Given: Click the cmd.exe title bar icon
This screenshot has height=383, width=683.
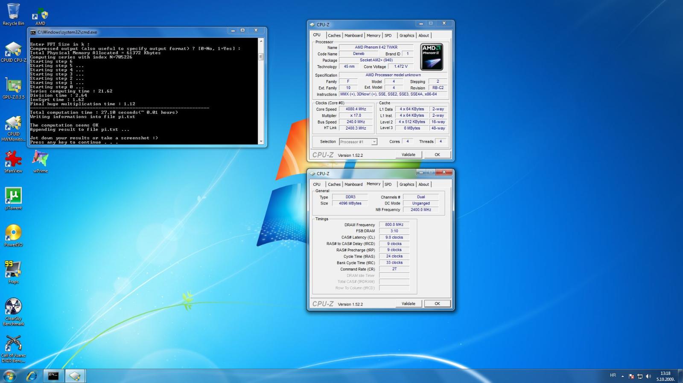Looking at the screenshot, I should [33, 32].
